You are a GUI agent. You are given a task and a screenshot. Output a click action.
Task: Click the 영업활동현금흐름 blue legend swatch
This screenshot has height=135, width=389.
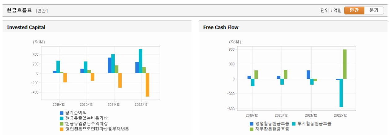(252, 124)
